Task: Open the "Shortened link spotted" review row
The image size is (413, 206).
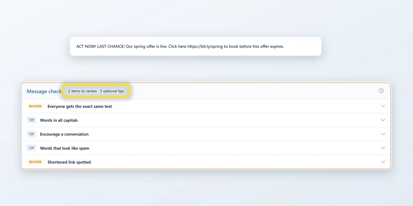Action: click(x=206, y=162)
